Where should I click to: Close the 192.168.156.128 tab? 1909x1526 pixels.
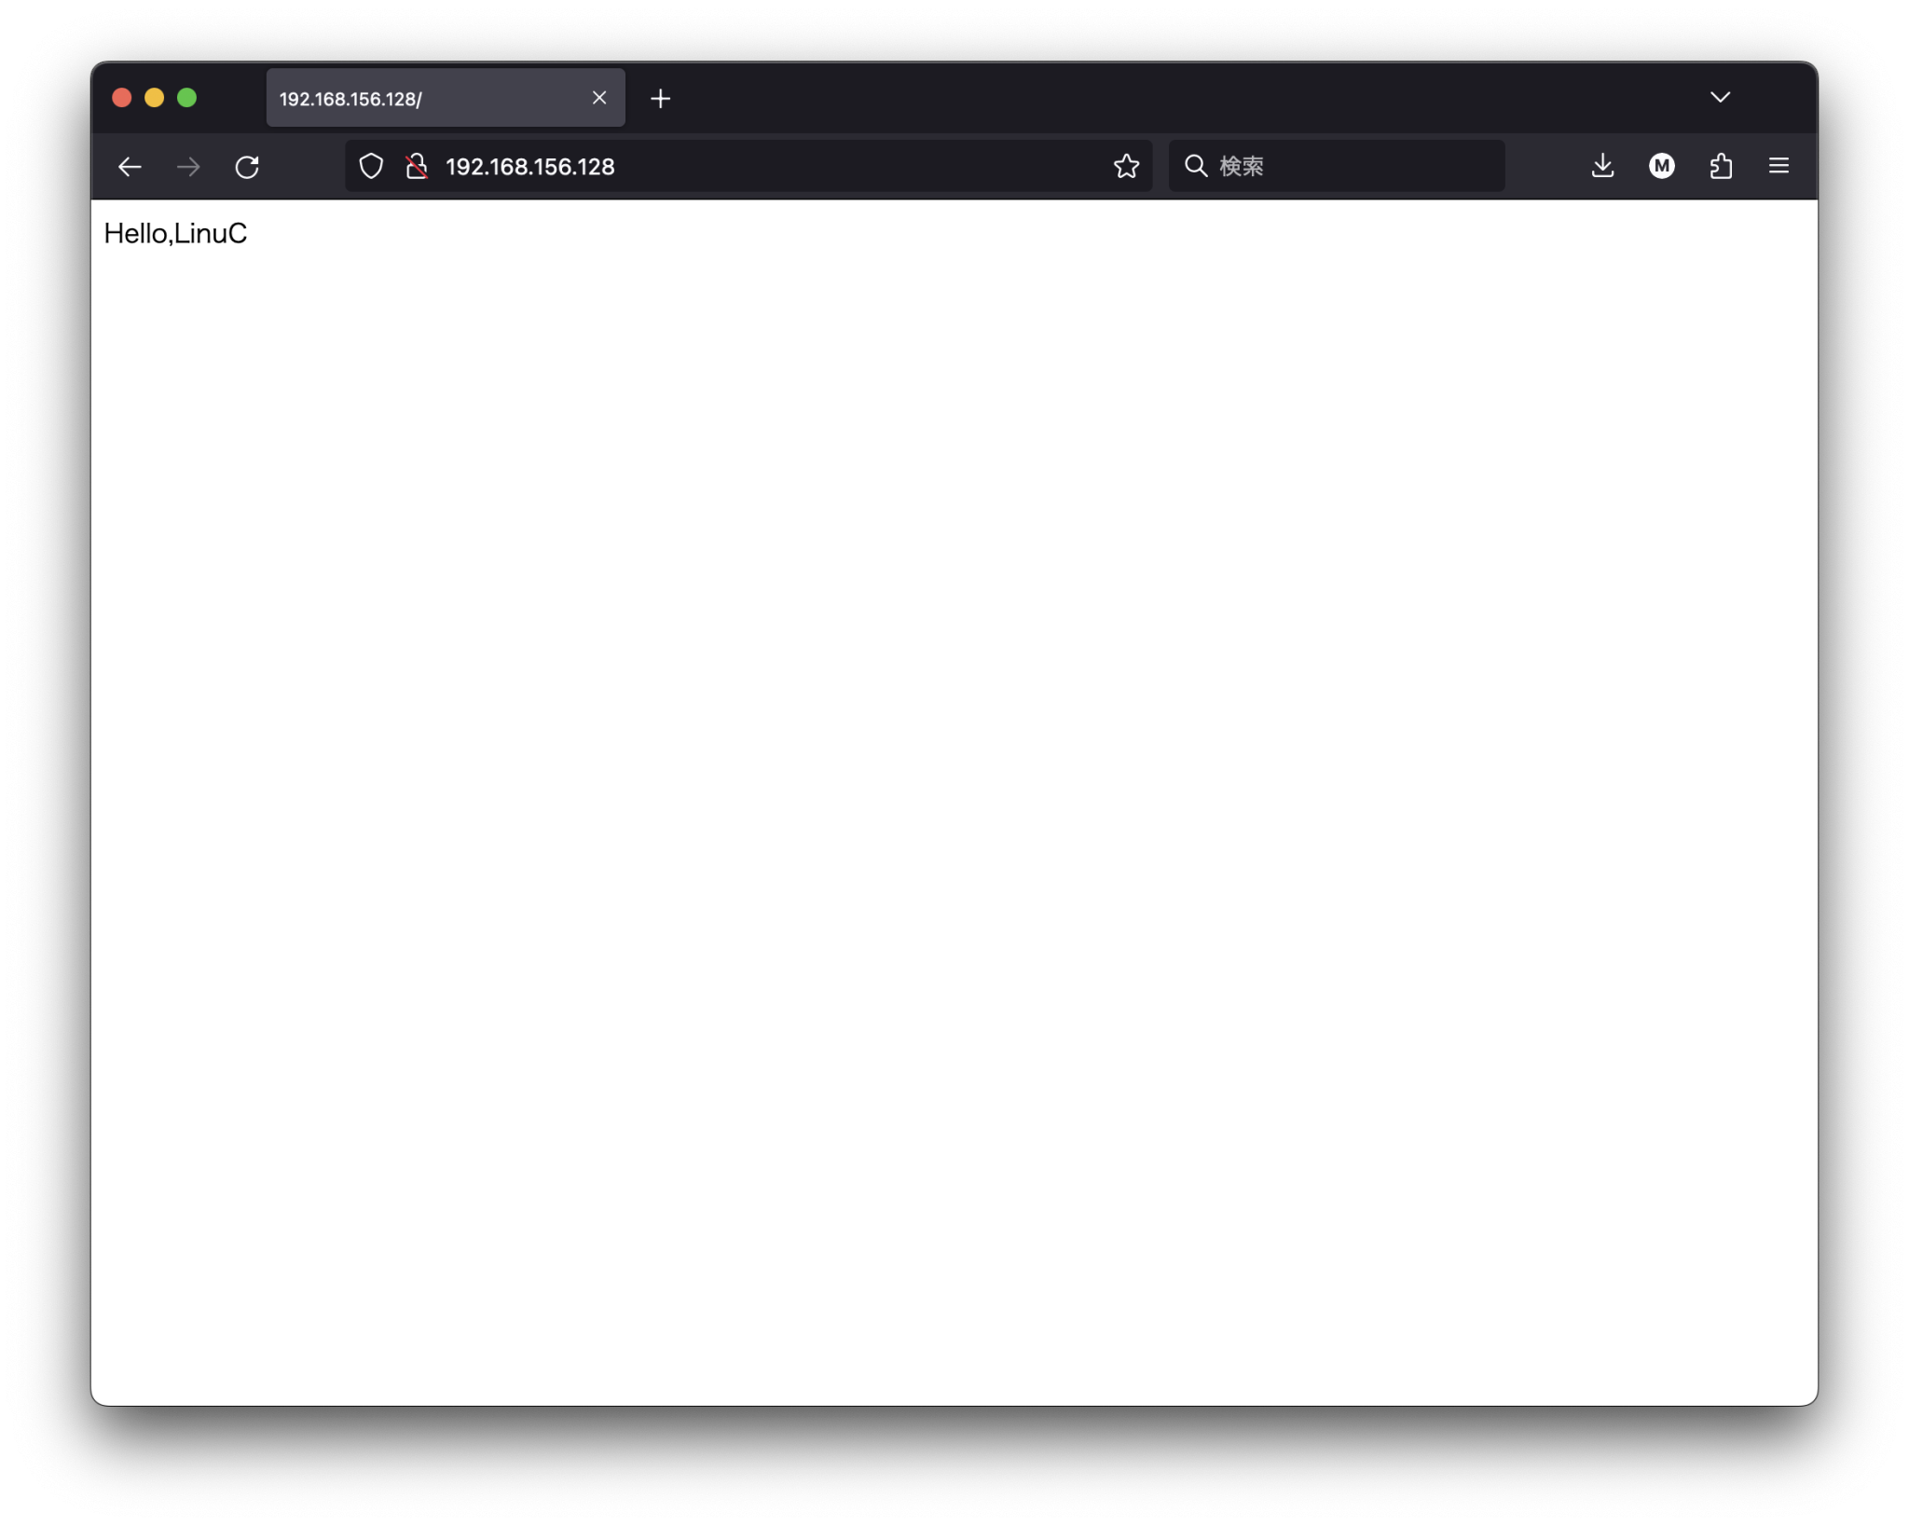(x=598, y=98)
